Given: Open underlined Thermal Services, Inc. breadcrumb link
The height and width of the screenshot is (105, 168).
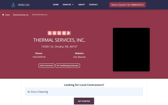Looking at the screenshot, I should [x=21, y=15].
